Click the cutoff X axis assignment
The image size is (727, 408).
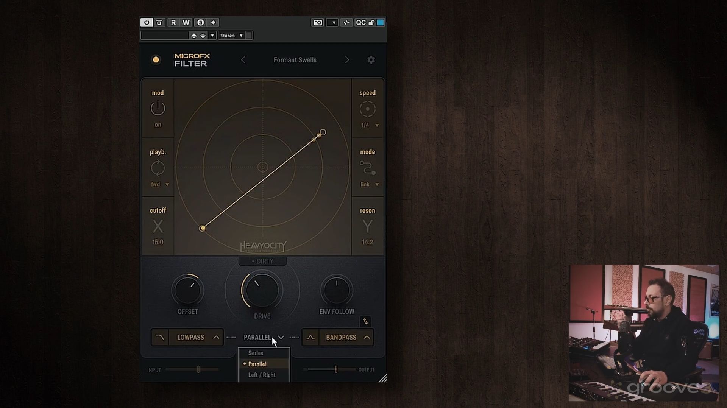158,226
